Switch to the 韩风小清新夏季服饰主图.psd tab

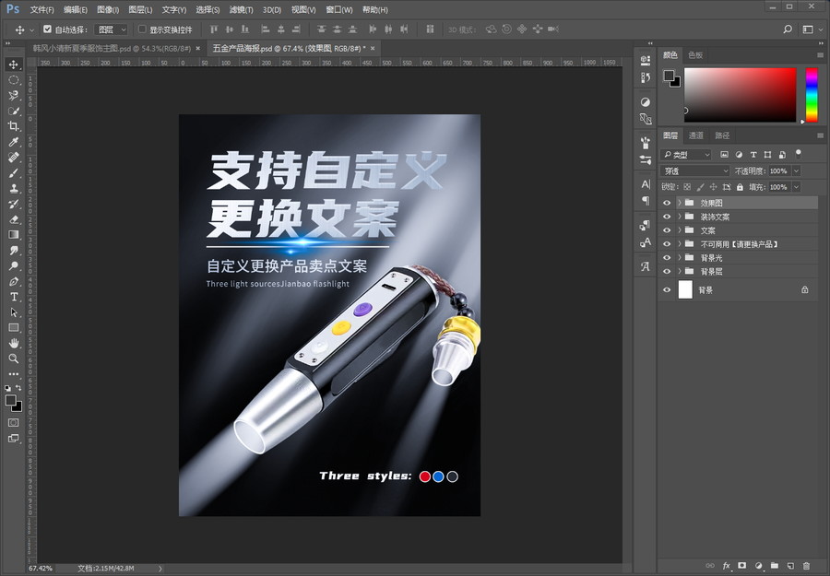pos(112,48)
